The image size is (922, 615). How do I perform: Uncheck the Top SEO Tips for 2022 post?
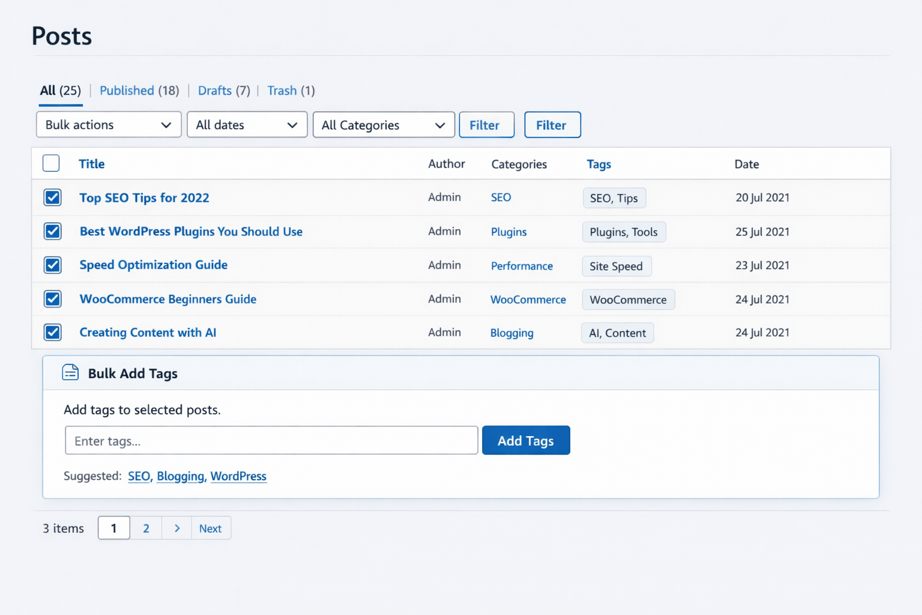pos(53,198)
